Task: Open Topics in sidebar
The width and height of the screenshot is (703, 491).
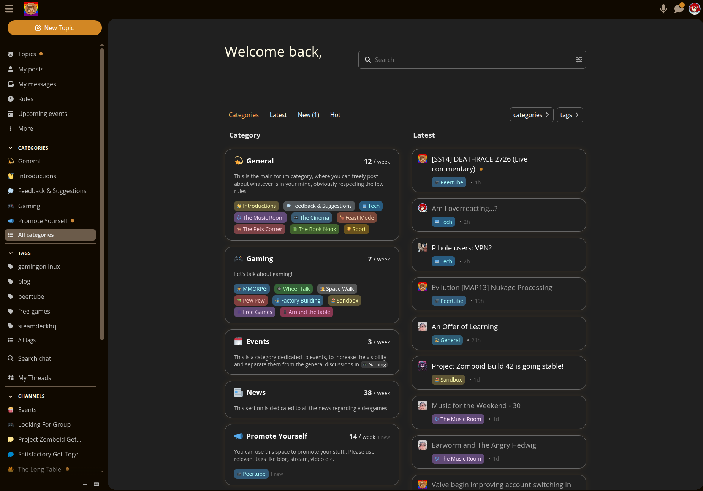Action: (27, 54)
